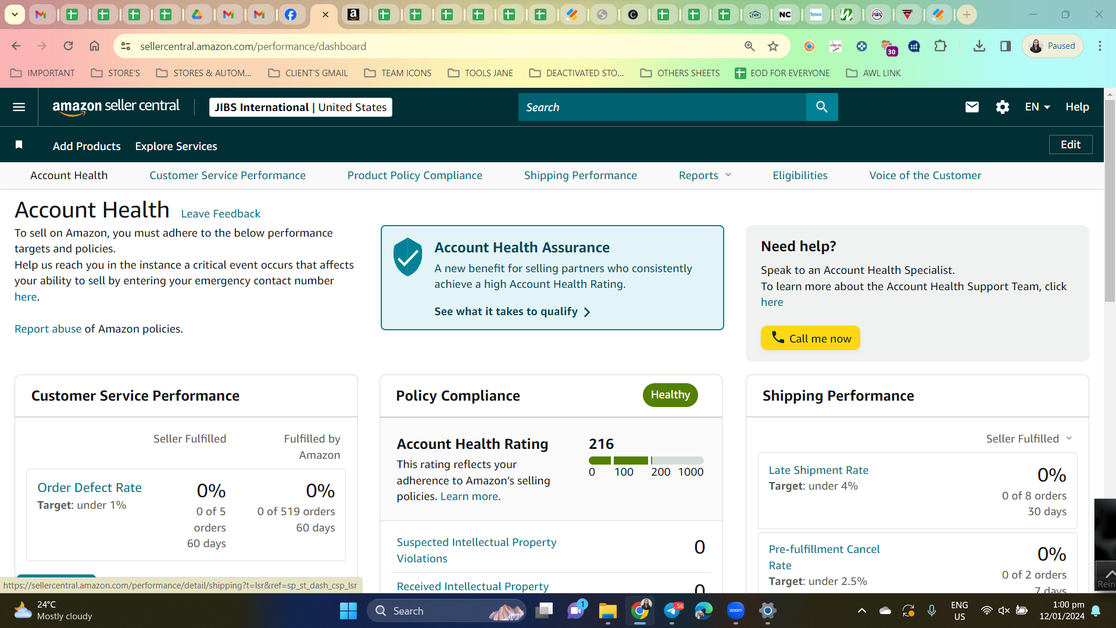Click the browser address bar URL
The width and height of the screenshot is (1116, 628).
tap(253, 46)
